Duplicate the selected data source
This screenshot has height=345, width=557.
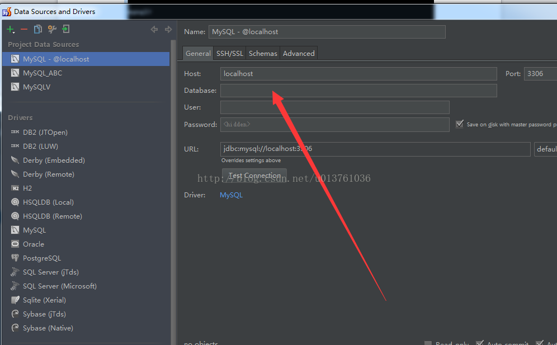coord(37,29)
